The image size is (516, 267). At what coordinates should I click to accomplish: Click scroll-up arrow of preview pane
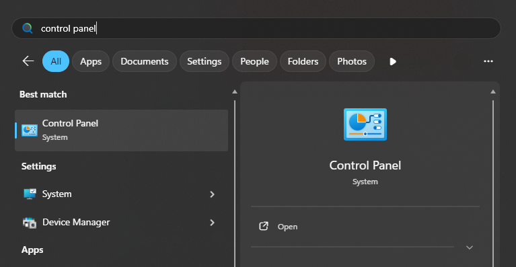493,91
